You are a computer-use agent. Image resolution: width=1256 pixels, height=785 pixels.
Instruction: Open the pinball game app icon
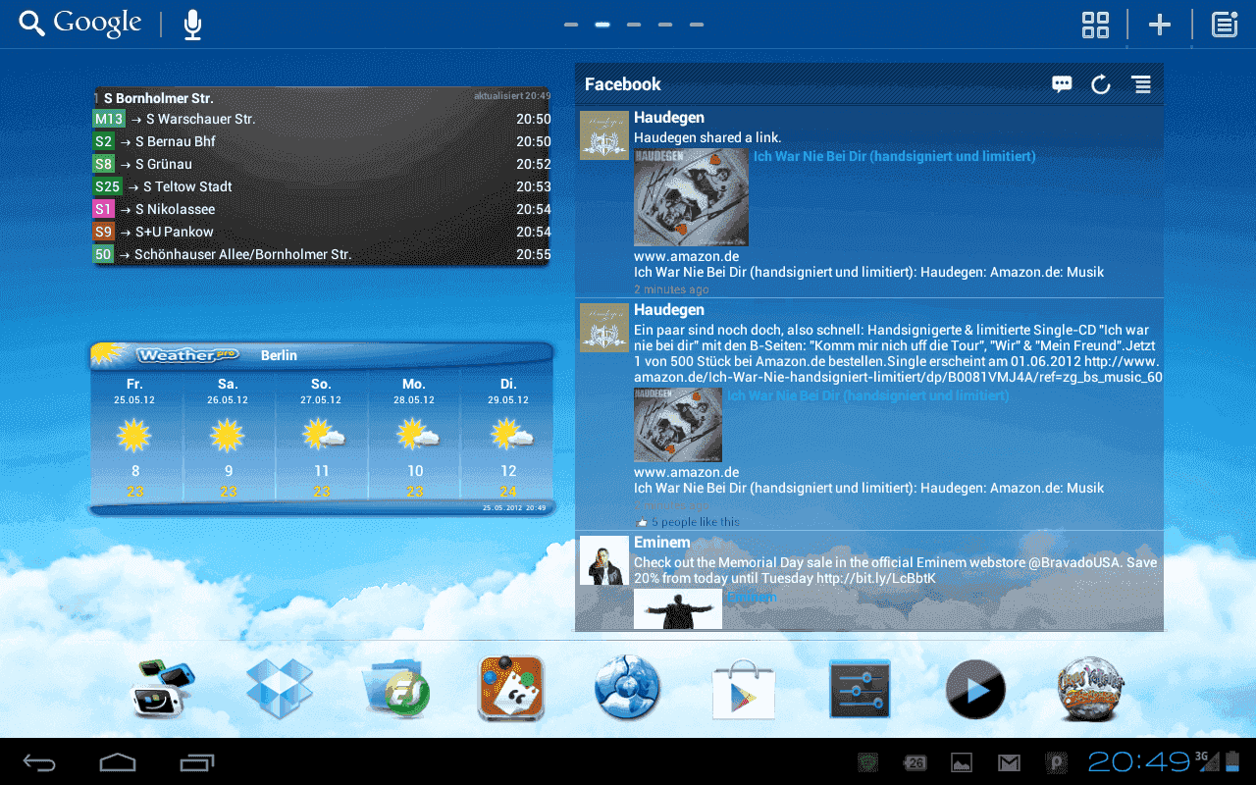pyautogui.click(x=1090, y=689)
